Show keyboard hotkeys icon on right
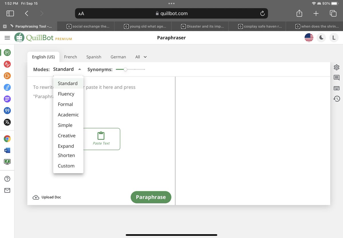343x238 pixels. (336, 88)
